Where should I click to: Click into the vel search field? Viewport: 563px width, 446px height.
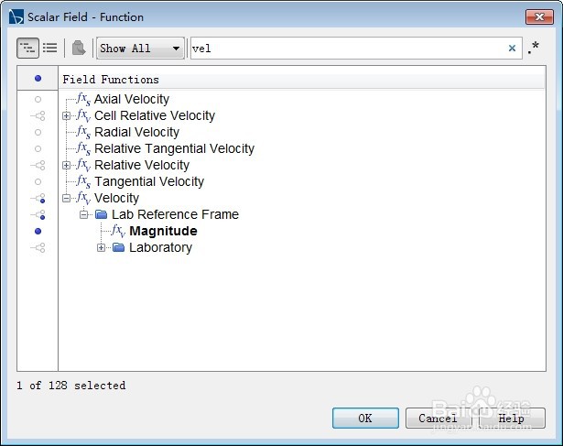point(348,49)
